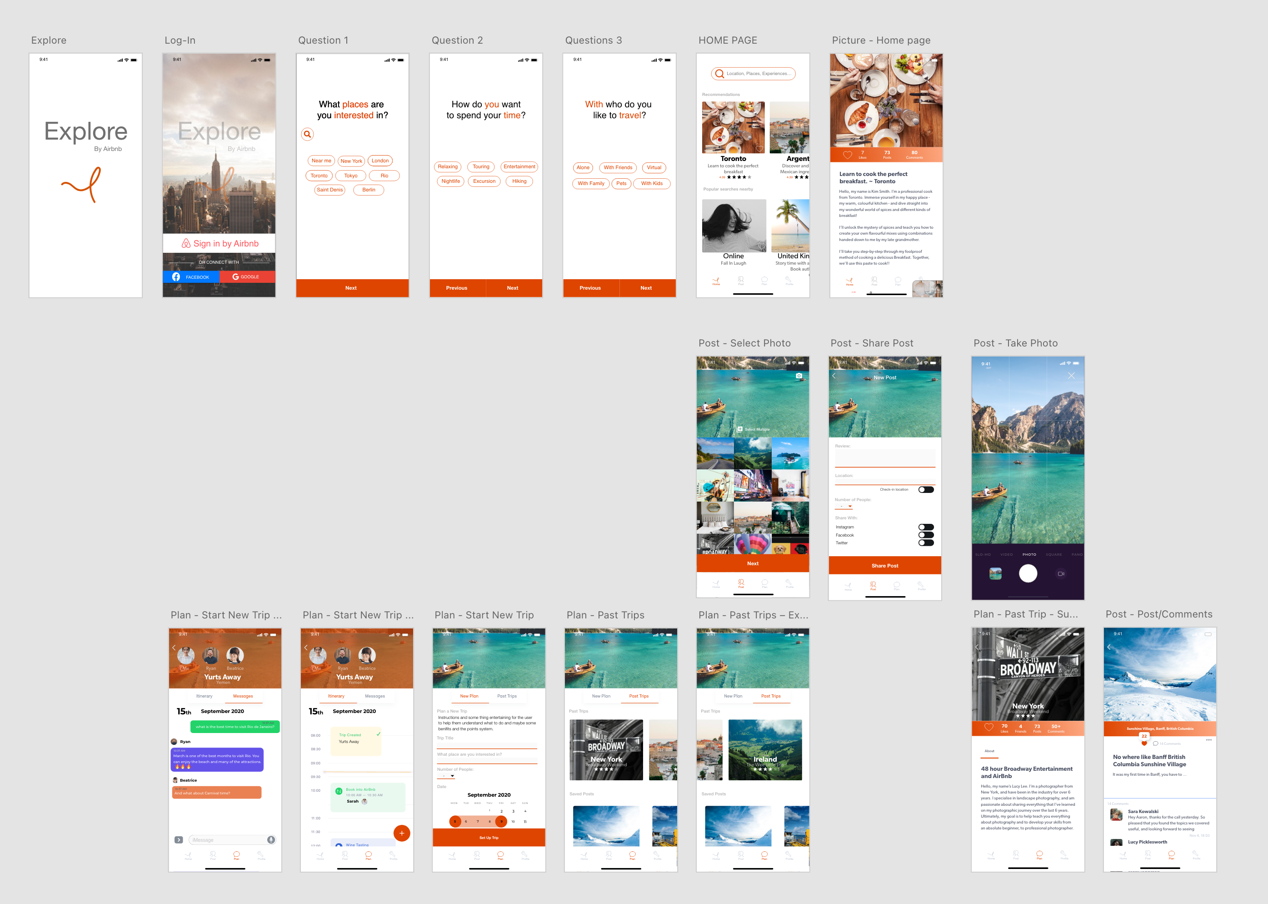1268x904 pixels.
Task: Tap the camera icon on Post - Select Photo
Action: point(799,376)
